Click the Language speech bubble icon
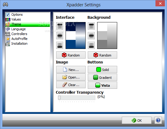167x129 pixels. (x=8, y=29)
